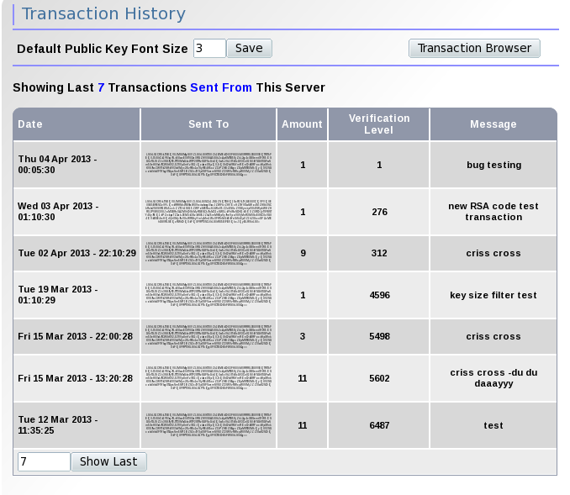This screenshot has height=495, width=570.
Task: Focus the Default Public Key Font Size field
Action: point(209,48)
